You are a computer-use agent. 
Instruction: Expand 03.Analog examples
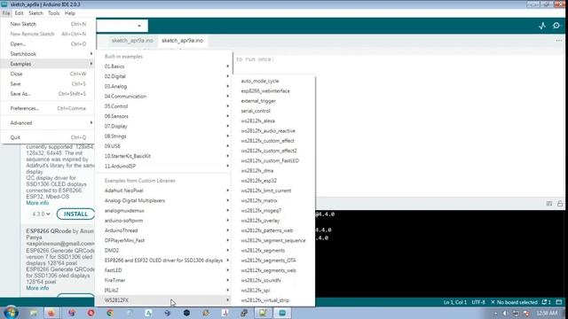coord(164,87)
